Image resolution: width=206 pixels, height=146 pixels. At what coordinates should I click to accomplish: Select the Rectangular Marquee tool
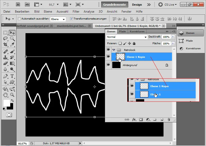click(x=5, y=33)
